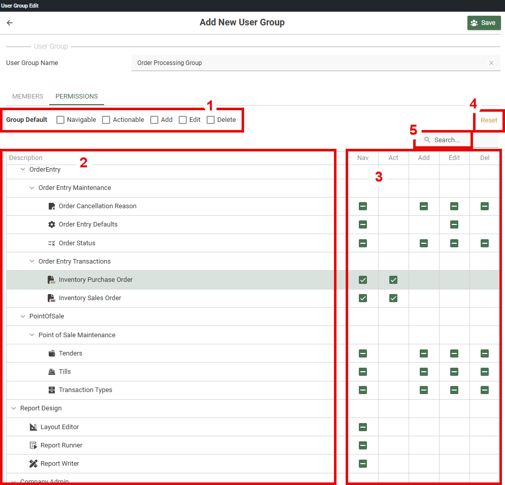Viewport: 505px width, 485px height.
Task: Expand the Company Admin section
Action: point(13,480)
